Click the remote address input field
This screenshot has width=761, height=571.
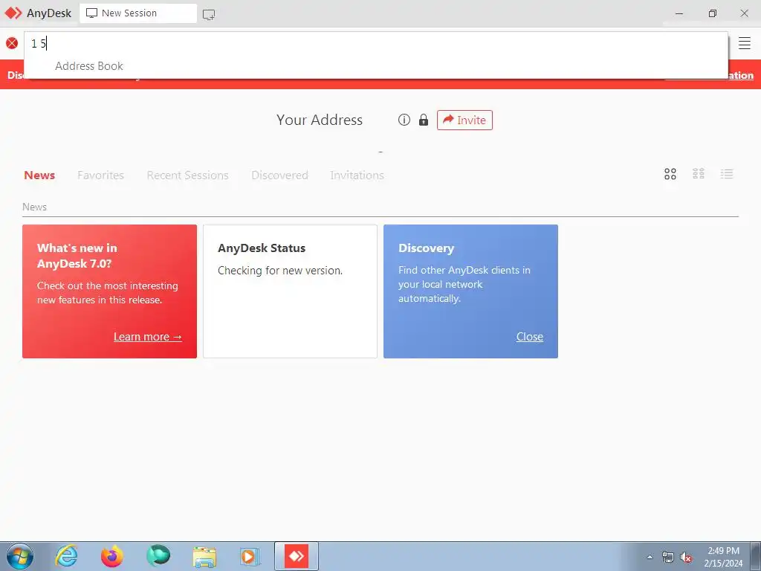coord(376,44)
